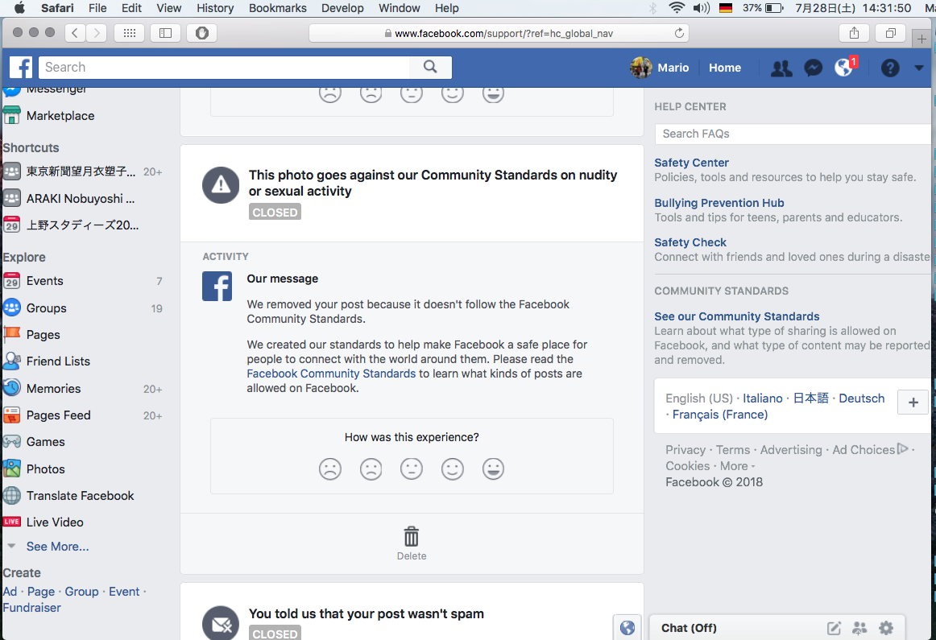The image size is (936, 640).
Task: Rate the nudity report experience with the big grin face
Action: coord(493,469)
